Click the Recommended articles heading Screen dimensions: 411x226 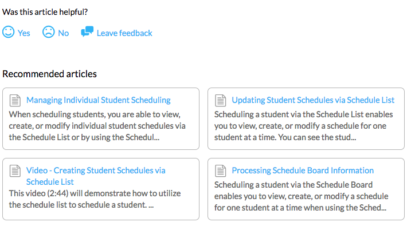pyautogui.click(x=49, y=74)
